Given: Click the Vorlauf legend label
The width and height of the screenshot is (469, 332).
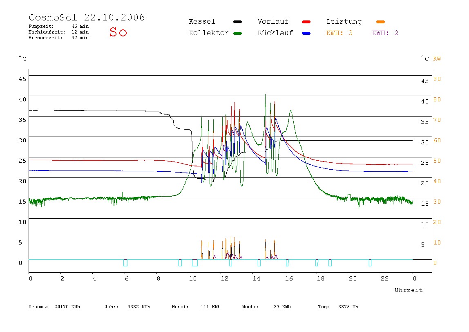Looking at the screenshot, I should coord(273,22).
